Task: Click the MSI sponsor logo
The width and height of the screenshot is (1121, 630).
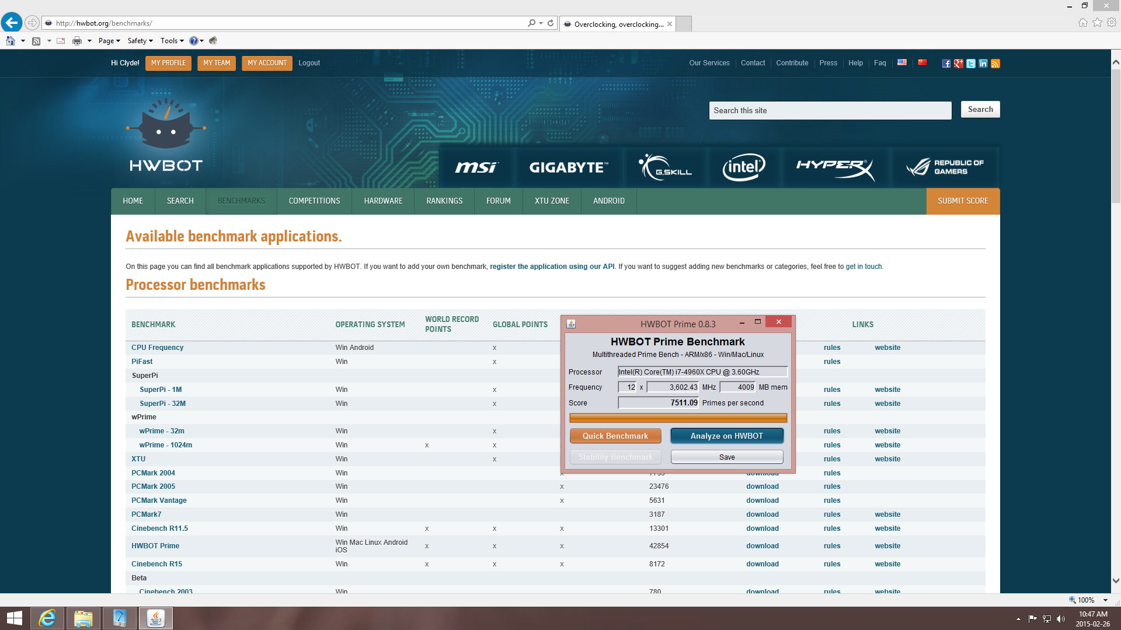Action: click(476, 167)
